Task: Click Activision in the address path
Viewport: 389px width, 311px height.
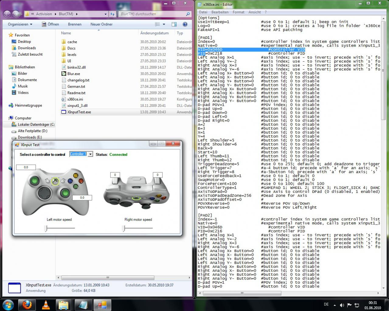Action: 44,14
